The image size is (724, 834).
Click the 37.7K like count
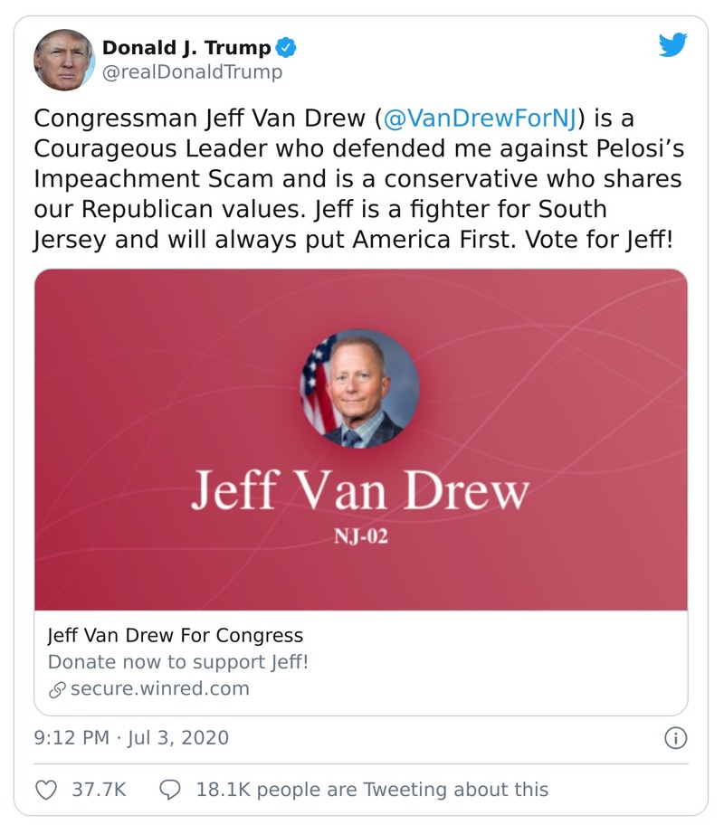tap(97, 790)
